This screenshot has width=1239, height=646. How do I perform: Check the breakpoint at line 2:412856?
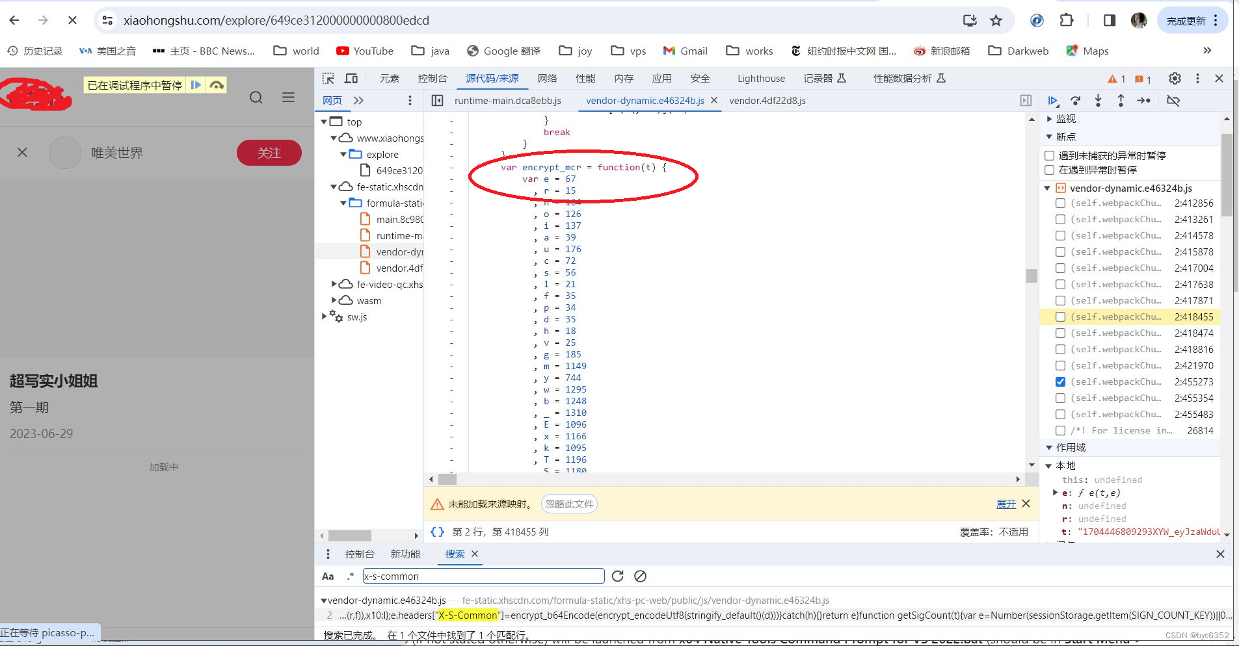tap(1060, 203)
